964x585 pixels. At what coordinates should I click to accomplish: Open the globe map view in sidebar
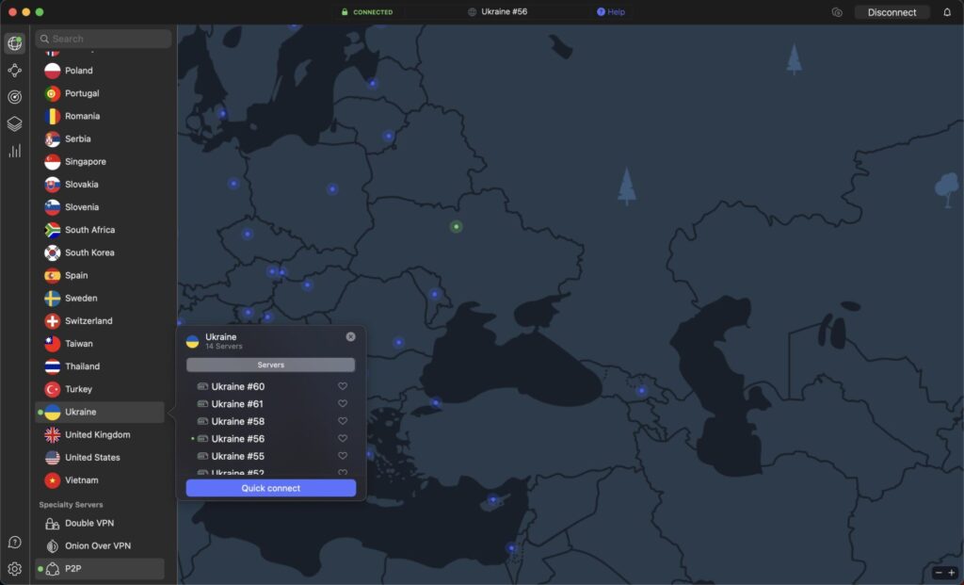pyautogui.click(x=15, y=43)
